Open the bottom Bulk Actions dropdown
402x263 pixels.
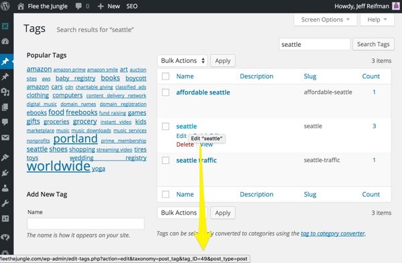click(182, 213)
